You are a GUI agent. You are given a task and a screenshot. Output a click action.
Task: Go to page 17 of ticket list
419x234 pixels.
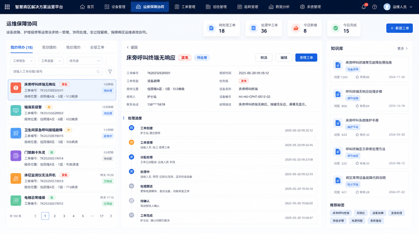(102, 216)
